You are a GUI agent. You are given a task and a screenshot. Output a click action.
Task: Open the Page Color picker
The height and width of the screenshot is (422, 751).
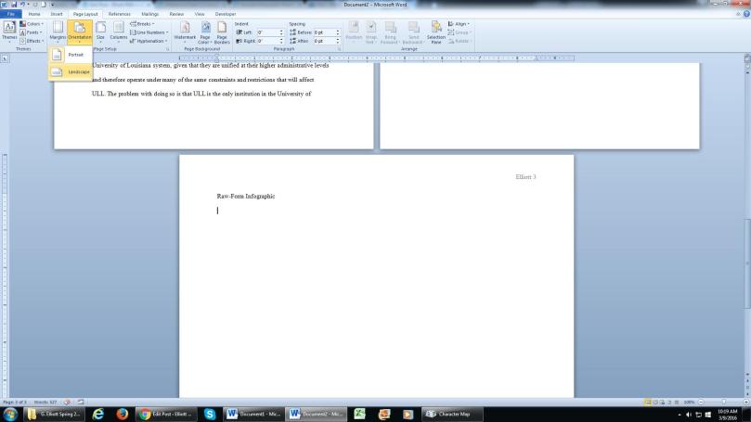[x=204, y=32]
